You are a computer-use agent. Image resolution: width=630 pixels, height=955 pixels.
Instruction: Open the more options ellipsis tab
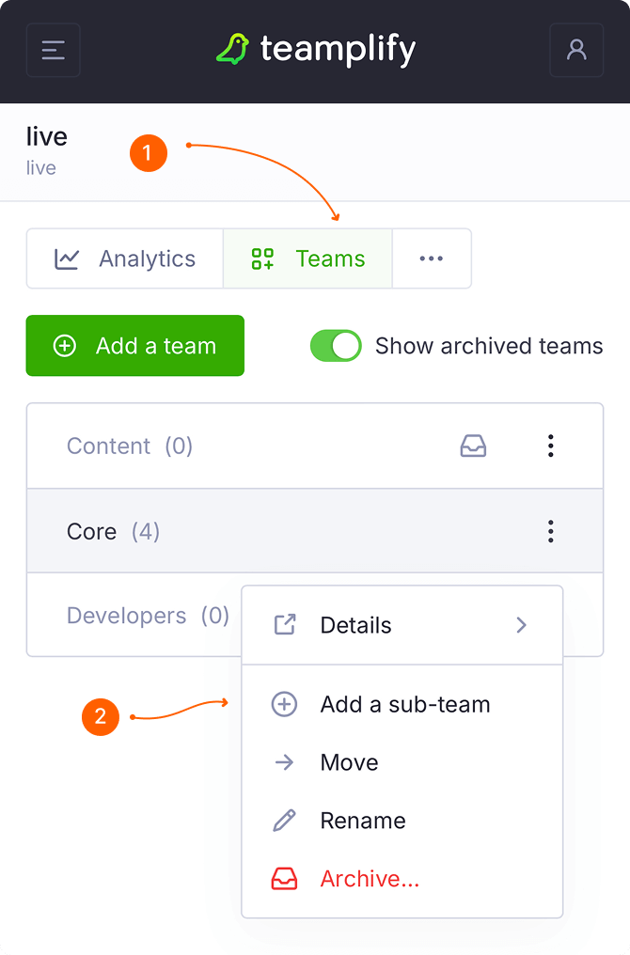tap(432, 258)
